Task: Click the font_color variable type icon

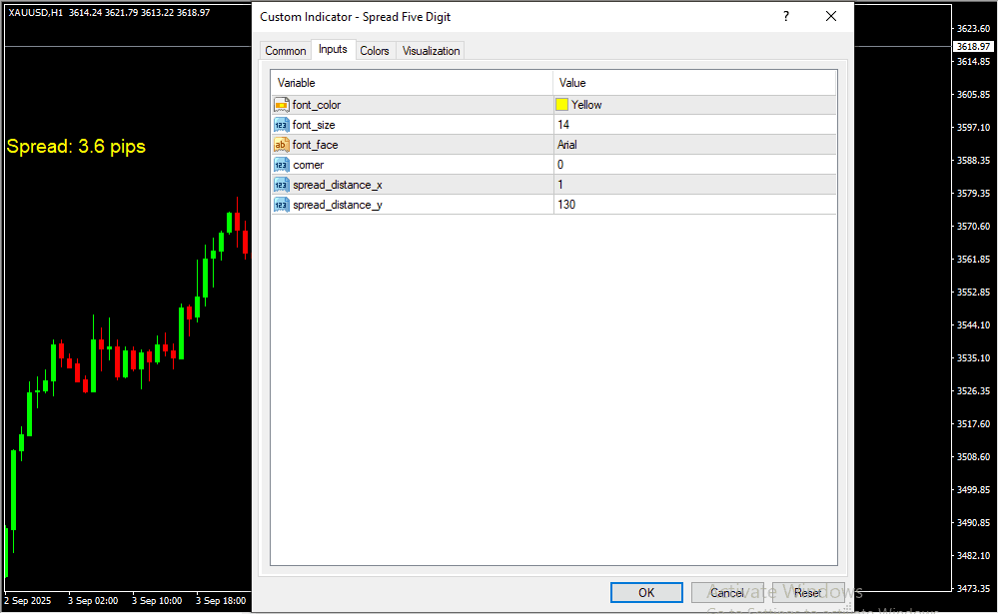Action: coord(282,105)
